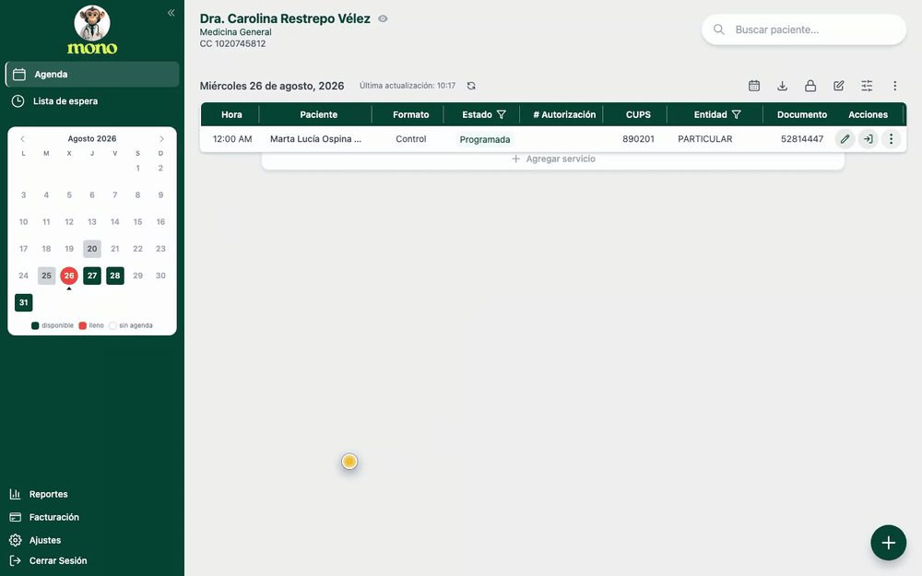Edit Marta Lucía Ospina's appointment with the pencil icon
Image resolution: width=922 pixels, height=576 pixels.
click(845, 139)
